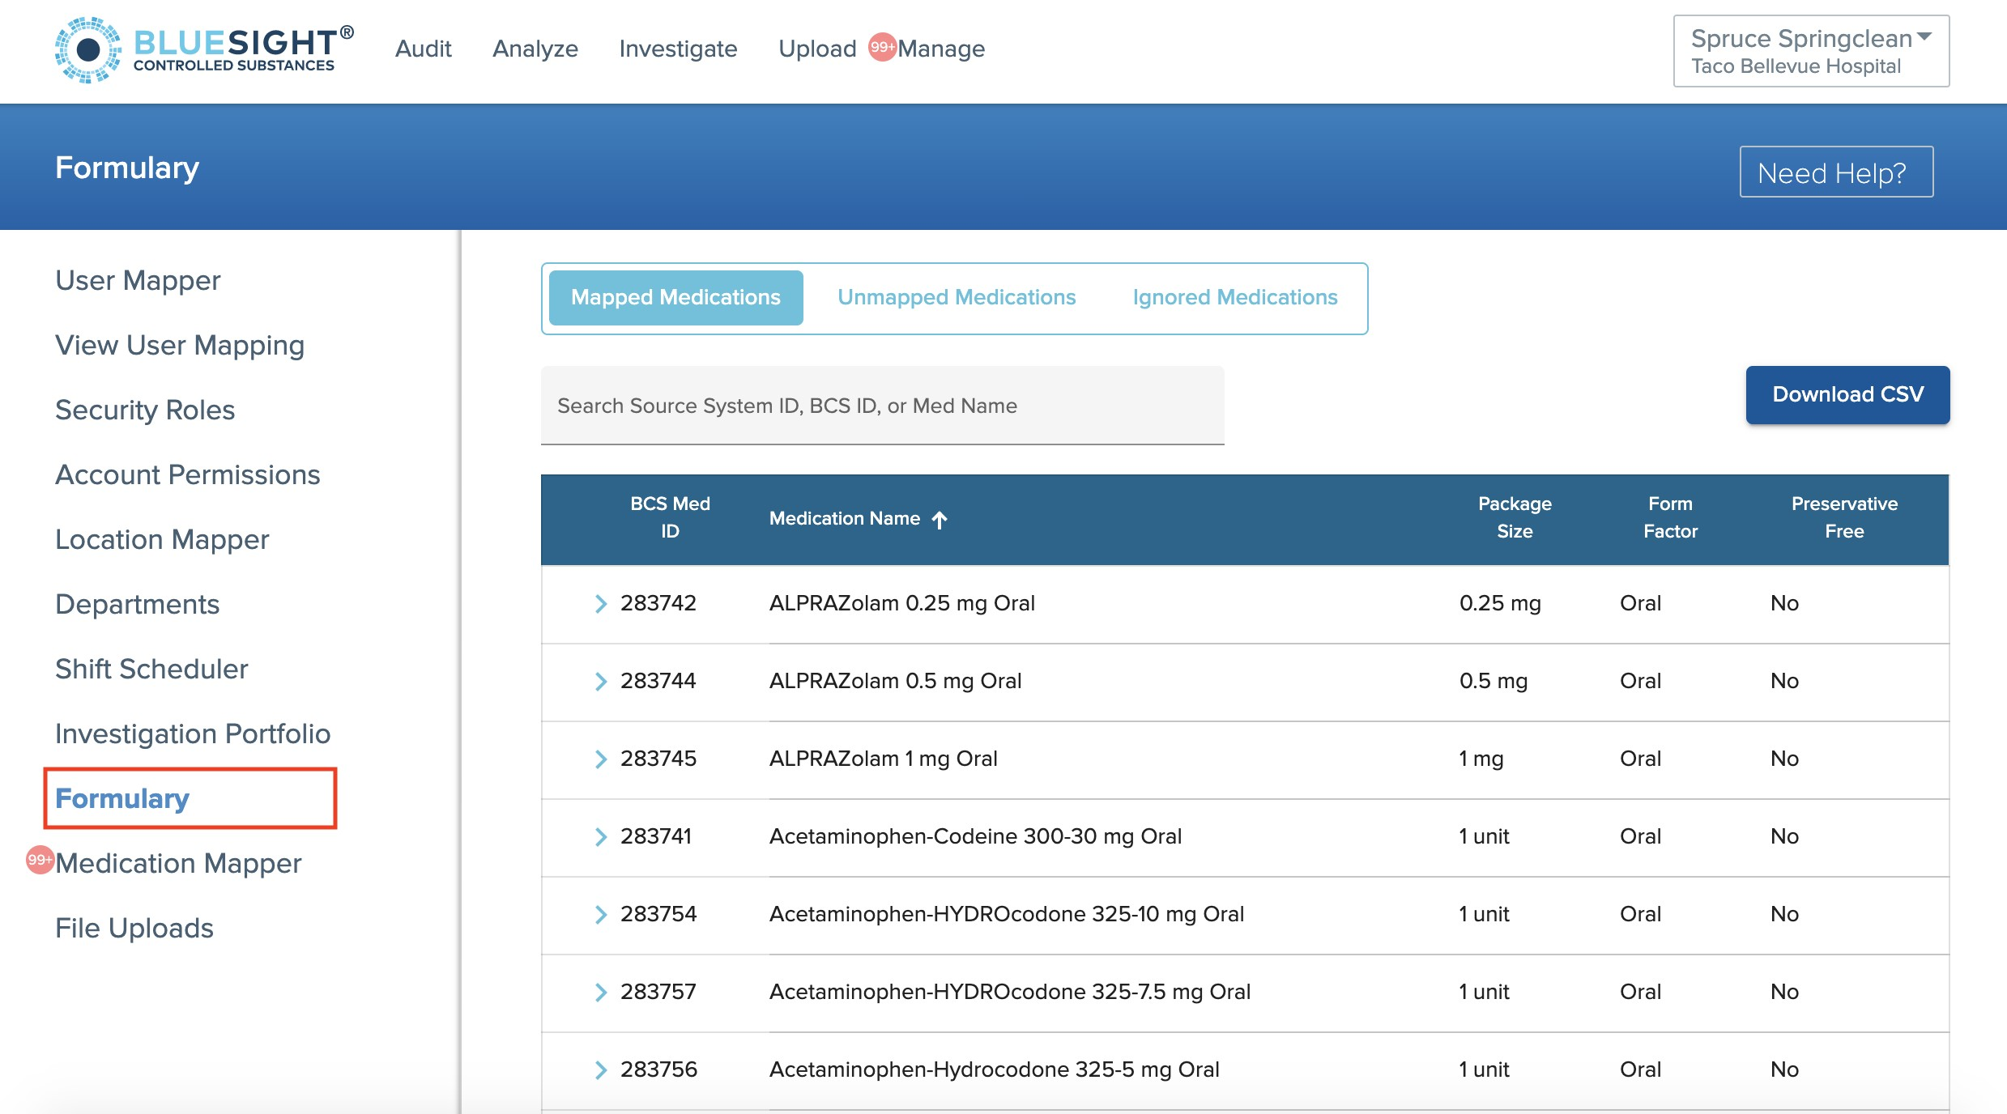The image size is (2007, 1114).
Task: Expand row 283754 Acetaminophen-HYDROcodone 325-10 chevron
Action: 600,915
